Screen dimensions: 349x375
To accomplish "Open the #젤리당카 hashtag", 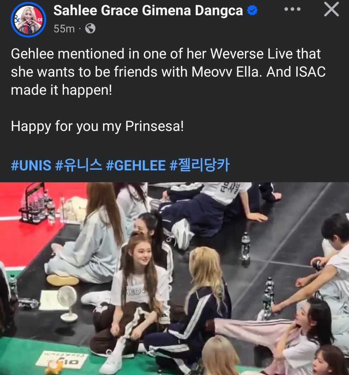I will 199,165.
